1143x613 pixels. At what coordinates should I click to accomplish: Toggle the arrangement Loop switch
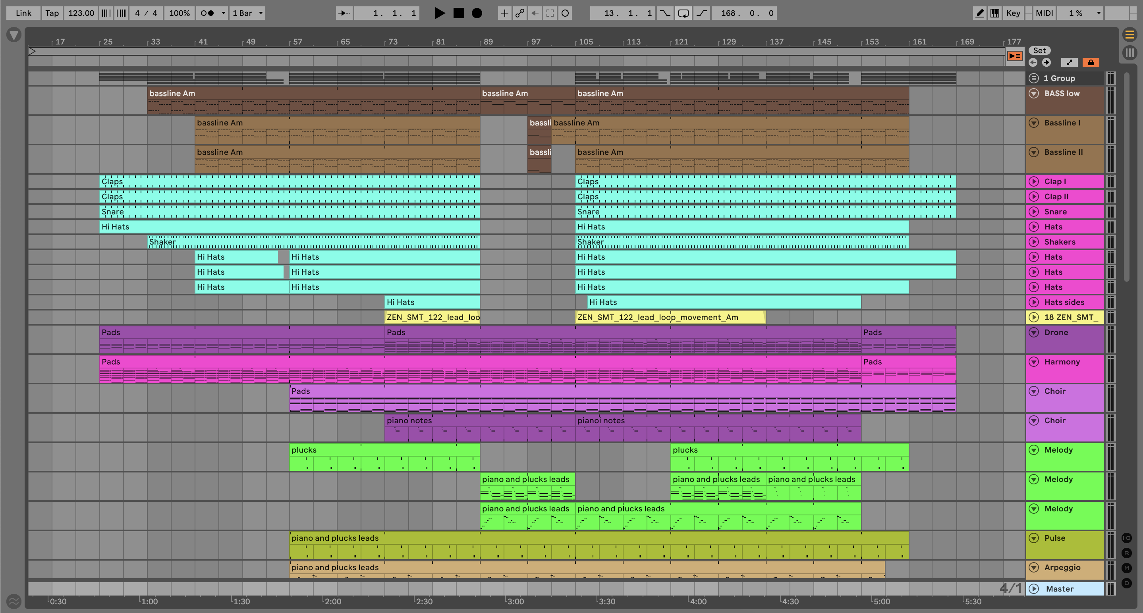coord(683,13)
